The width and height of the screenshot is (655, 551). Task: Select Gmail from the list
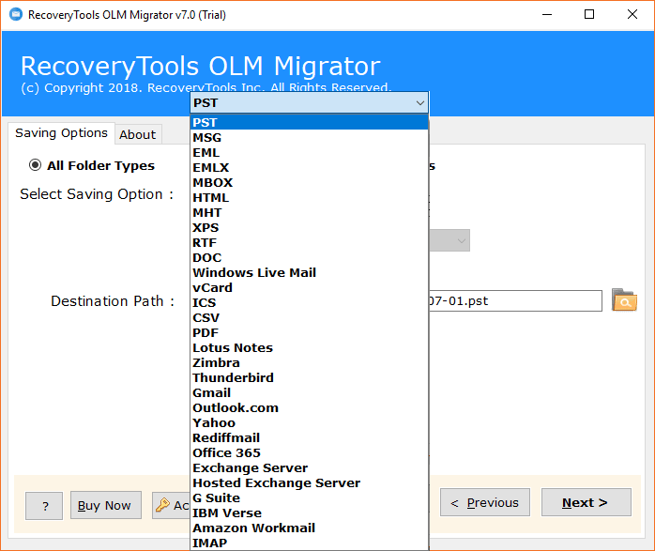coord(309,393)
